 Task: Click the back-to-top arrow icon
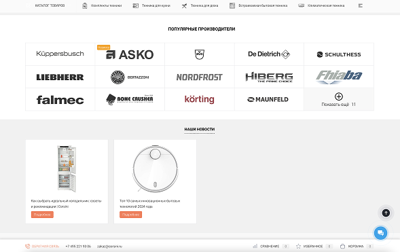pyautogui.click(x=386, y=213)
